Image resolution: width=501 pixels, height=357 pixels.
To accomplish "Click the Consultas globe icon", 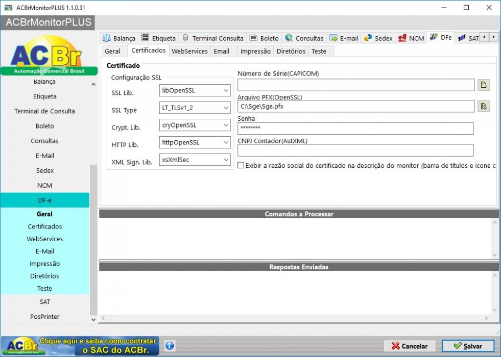I will [x=289, y=38].
